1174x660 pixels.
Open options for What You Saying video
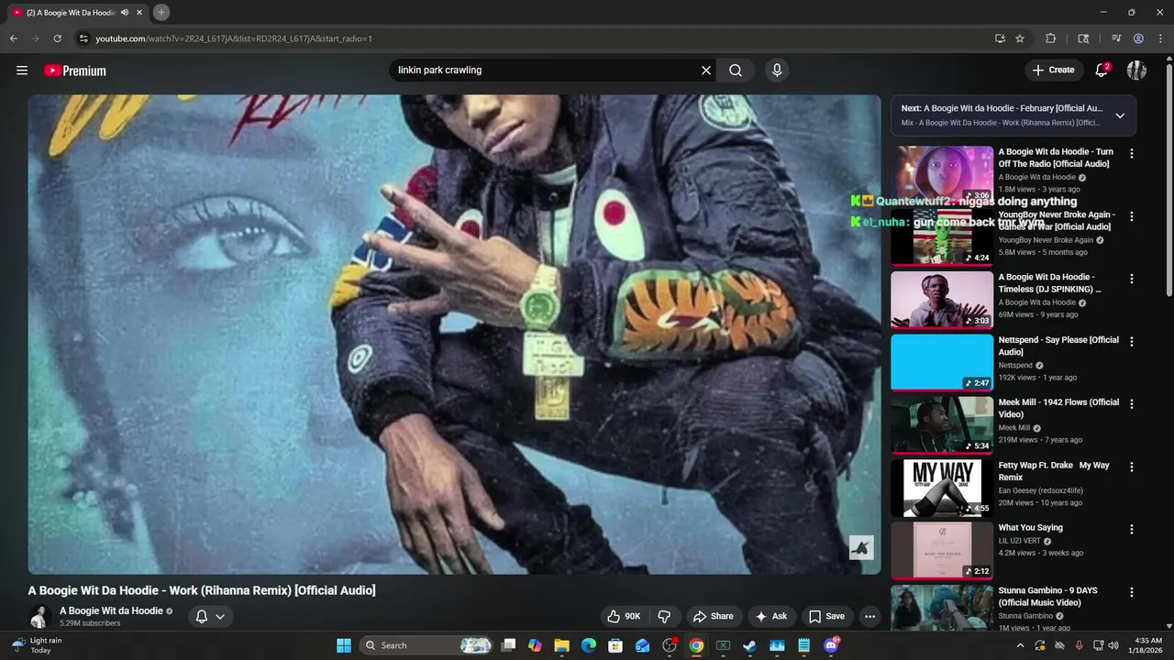click(1131, 530)
